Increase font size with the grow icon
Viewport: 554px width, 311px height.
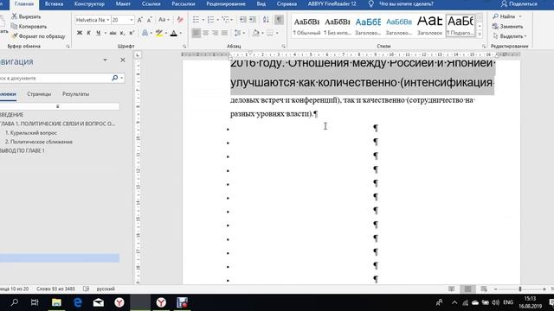click(x=140, y=20)
